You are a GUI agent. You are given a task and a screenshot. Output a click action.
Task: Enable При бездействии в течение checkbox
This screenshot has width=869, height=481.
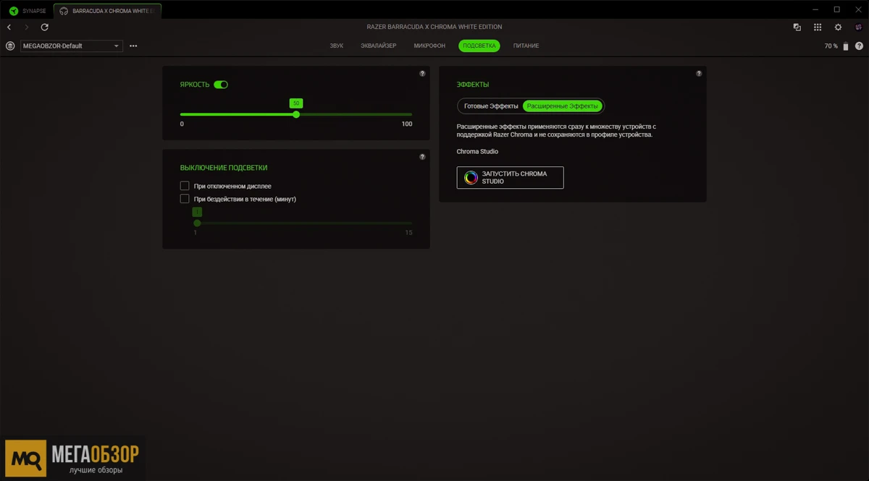pos(185,199)
